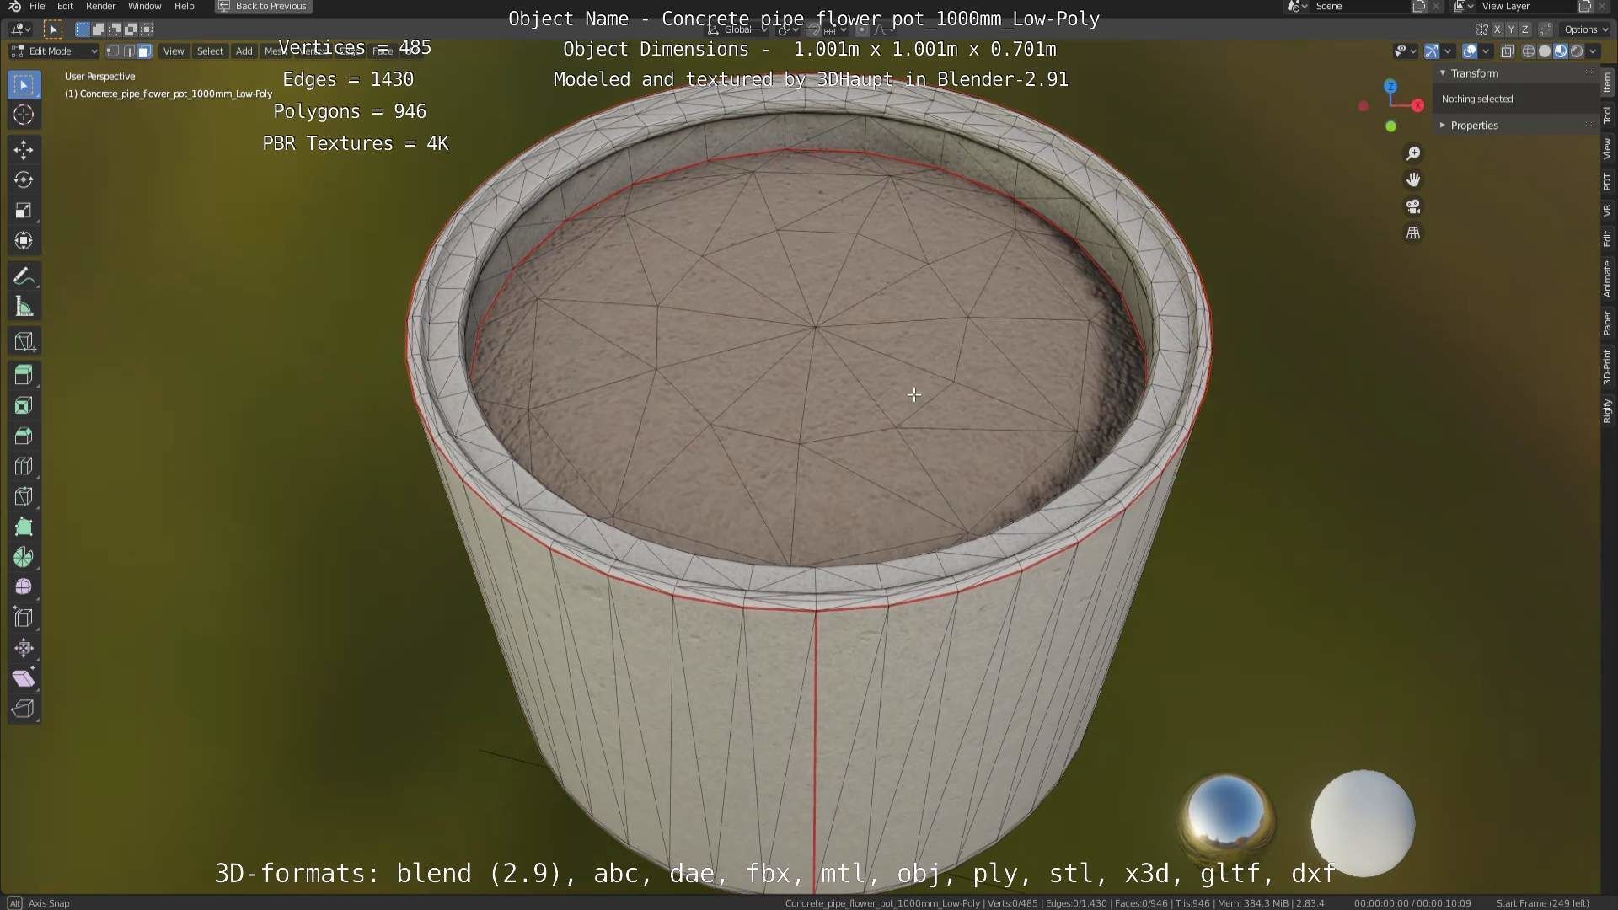Viewport: 1618px width, 910px height.
Task: Select the Shrink/Fatten tool
Action: 24,648
